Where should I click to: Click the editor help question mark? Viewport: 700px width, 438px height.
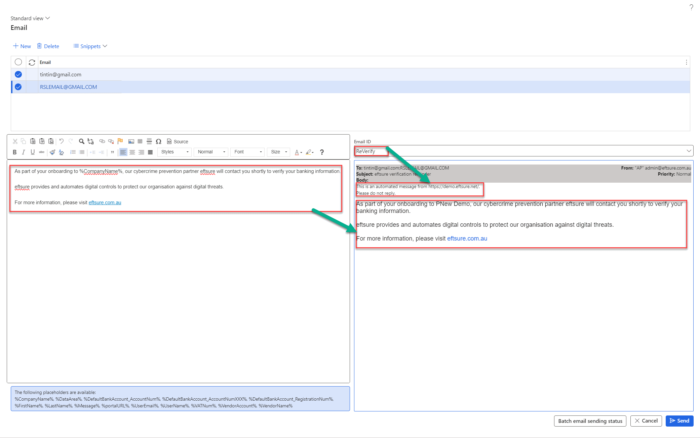tap(322, 152)
